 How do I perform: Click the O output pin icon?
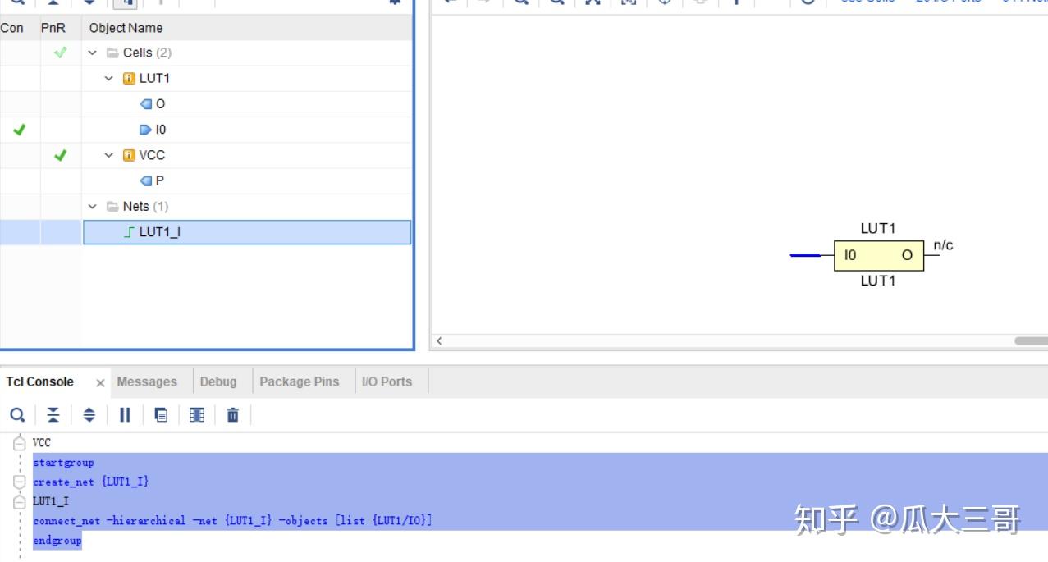click(x=146, y=104)
